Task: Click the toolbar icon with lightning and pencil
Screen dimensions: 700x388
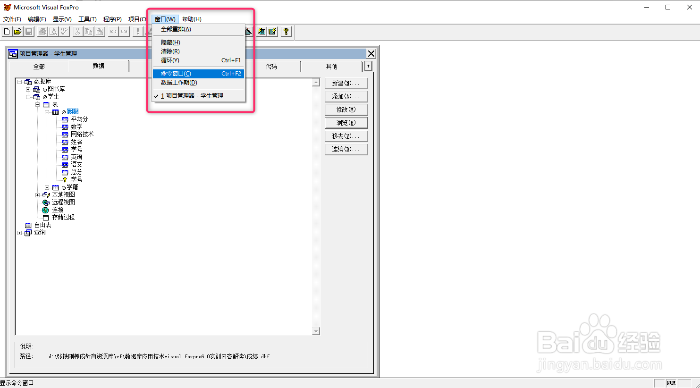Action: [272, 32]
